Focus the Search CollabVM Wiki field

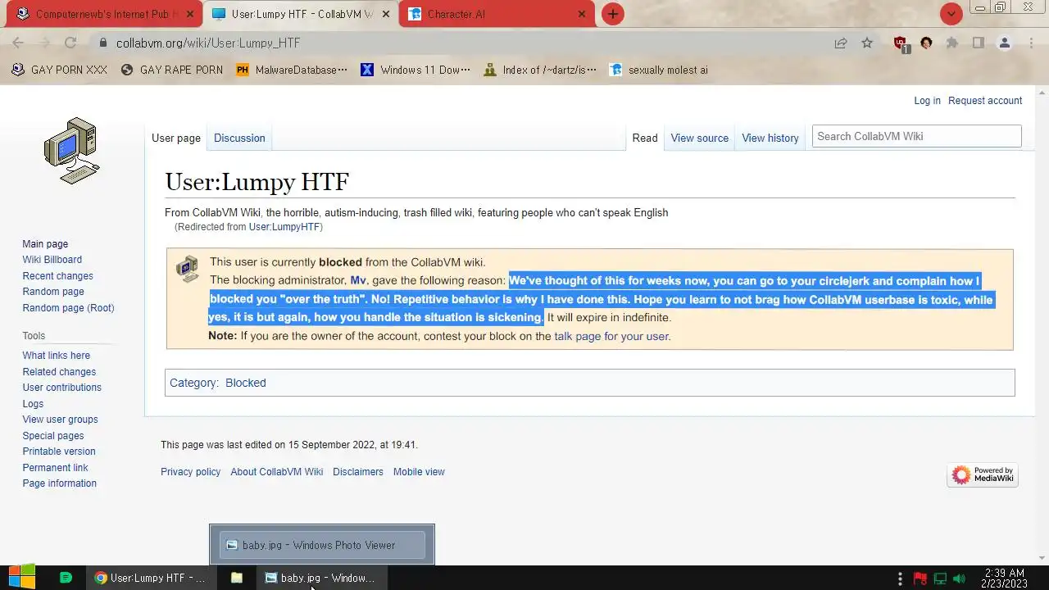(x=916, y=136)
